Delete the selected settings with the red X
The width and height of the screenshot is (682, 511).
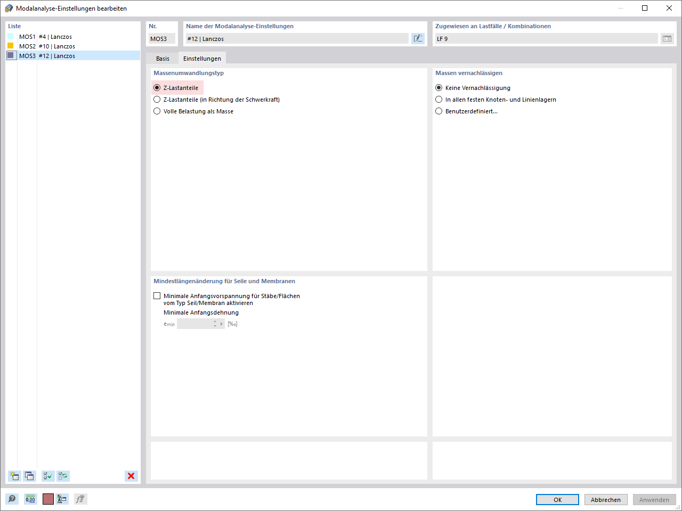point(131,476)
